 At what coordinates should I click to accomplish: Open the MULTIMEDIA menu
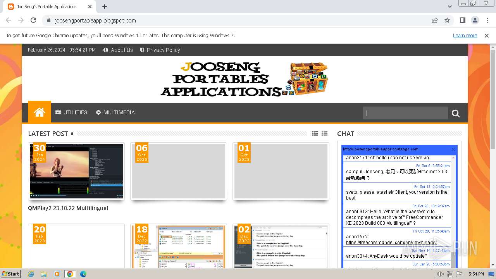[115, 112]
